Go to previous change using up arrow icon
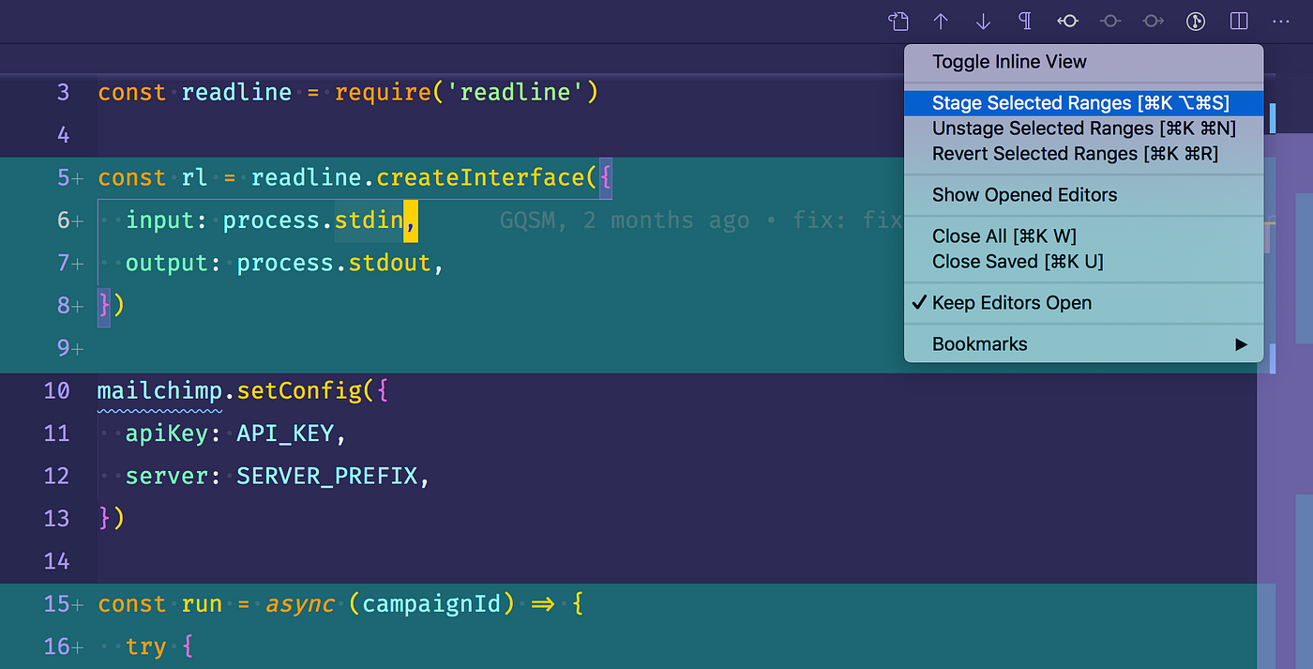Viewport: 1313px width, 669px height. [x=940, y=21]
